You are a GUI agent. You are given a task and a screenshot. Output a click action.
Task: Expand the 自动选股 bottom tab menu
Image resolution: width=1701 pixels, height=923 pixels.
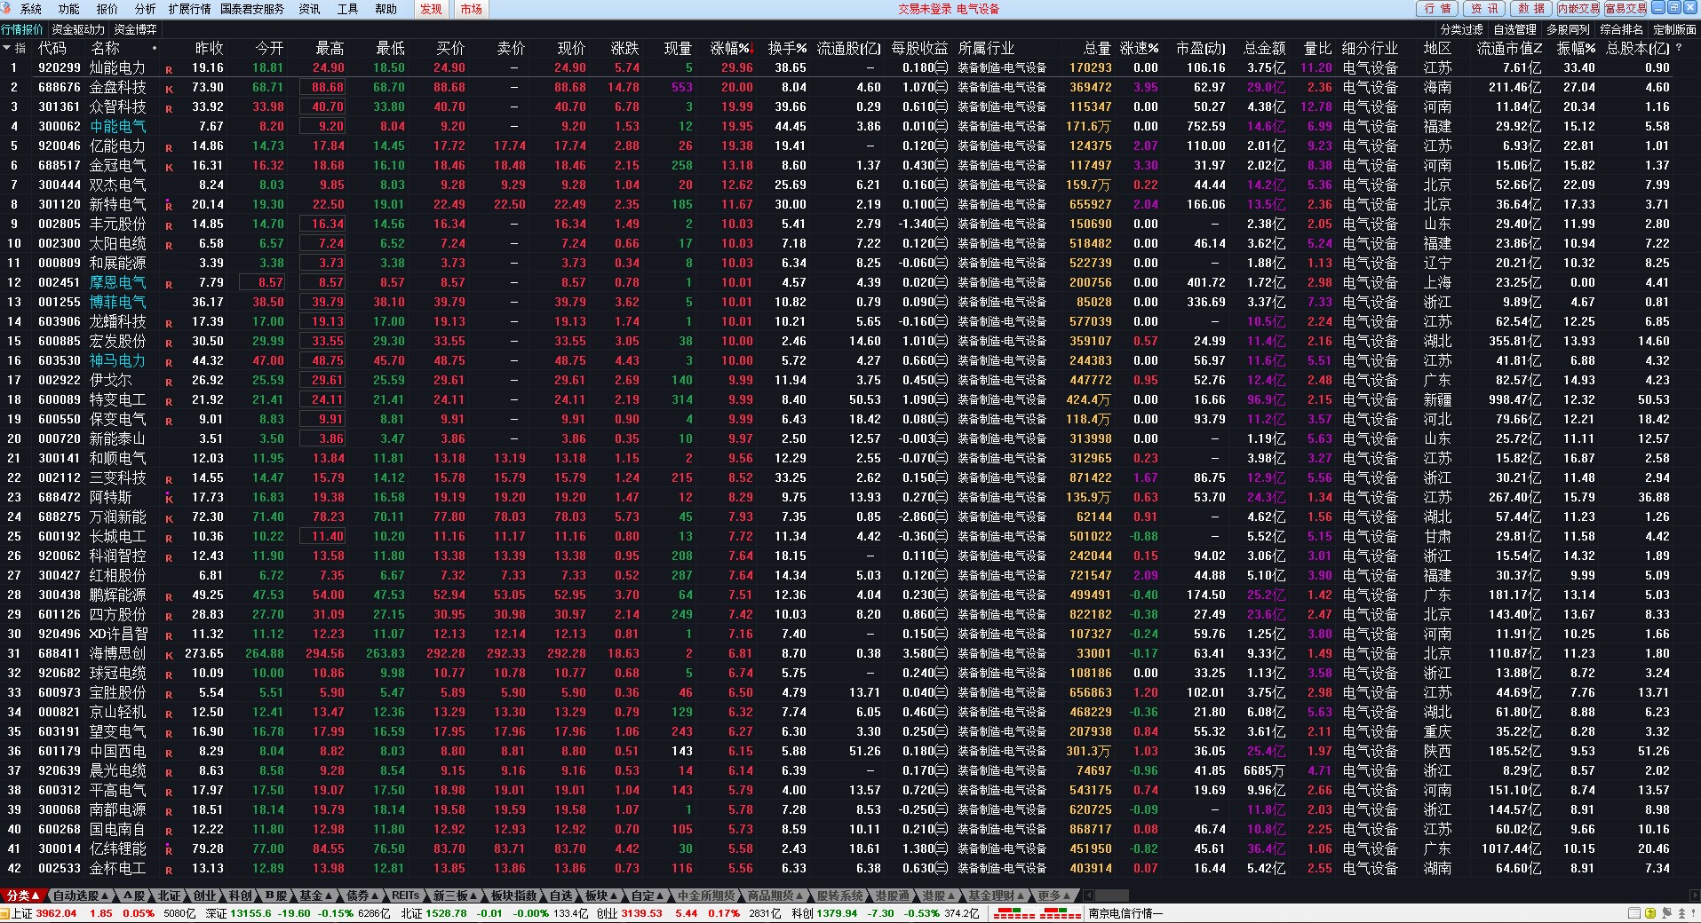[x=105, y=895]
